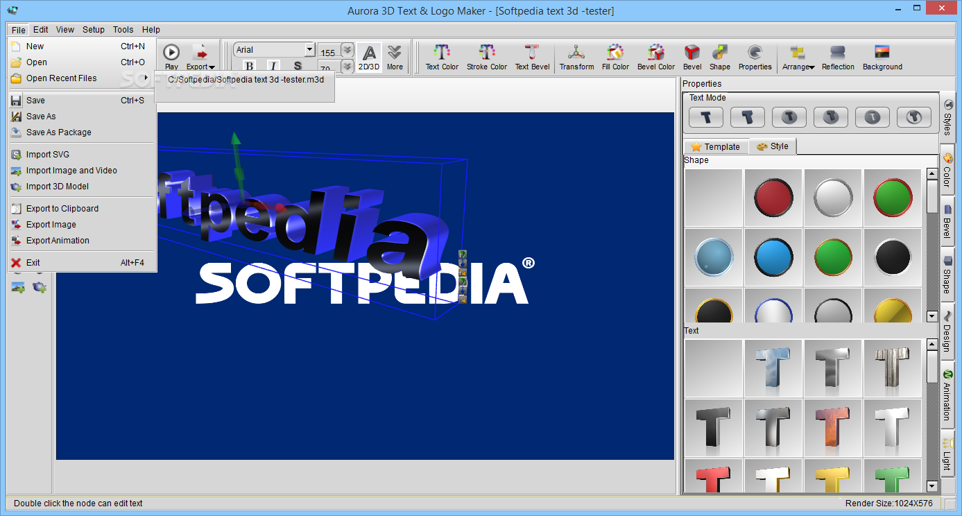The image size is (962, 516).
Task: Click the Bevel toolbar icon
Action: (692, 57)
